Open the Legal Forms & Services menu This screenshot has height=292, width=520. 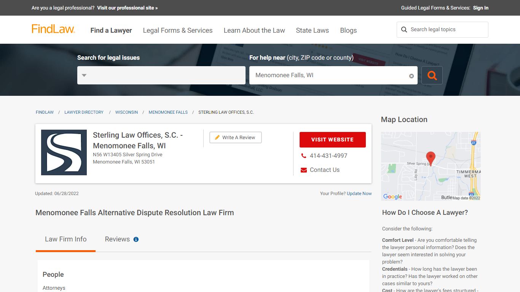178,30
